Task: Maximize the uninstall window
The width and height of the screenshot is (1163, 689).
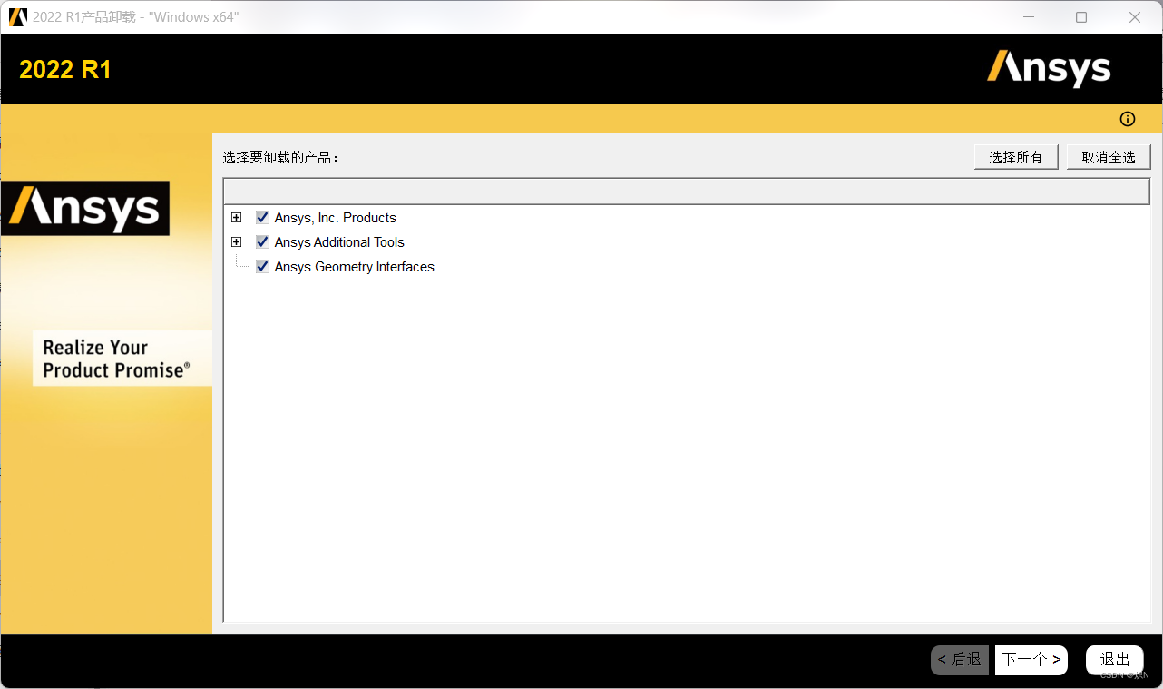Action: [1081, 17]
